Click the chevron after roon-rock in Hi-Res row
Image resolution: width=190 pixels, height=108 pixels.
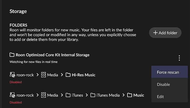pyautogui.click(x=37, y=75)
